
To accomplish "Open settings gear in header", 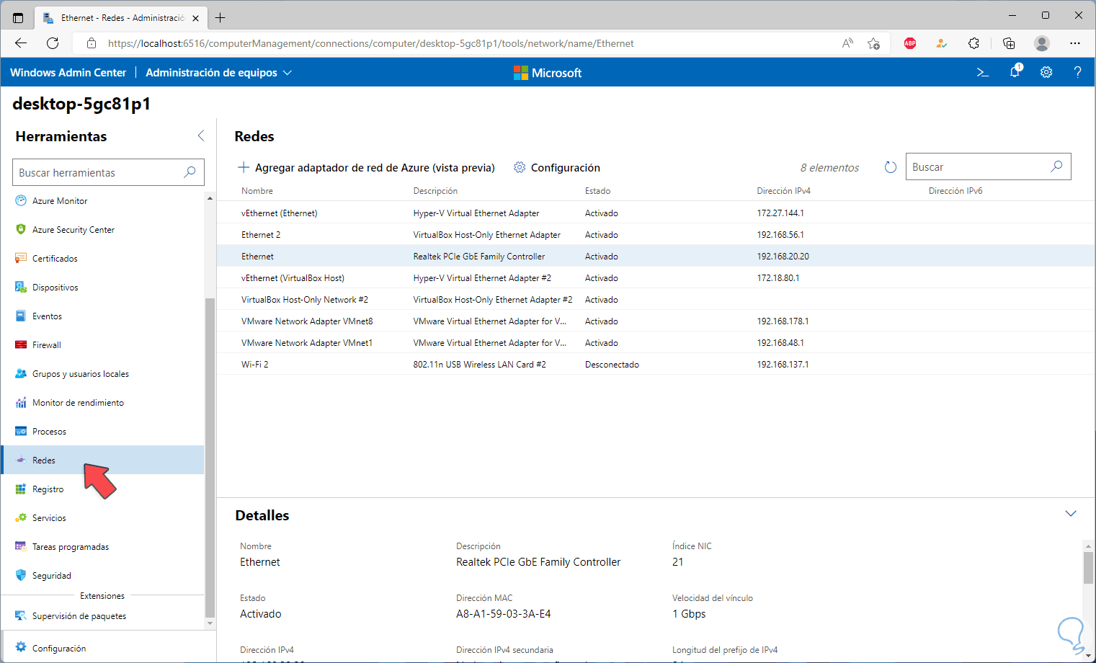I will click(x=1046, y=72).
